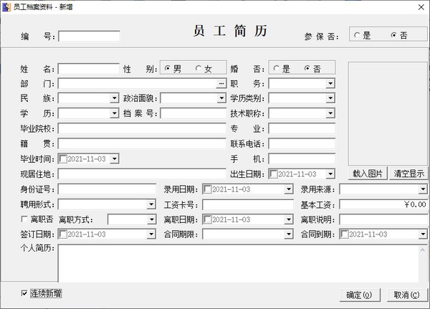430x309 pixels.
Task: Toggle the 离职否 checkbox
Action: (26, 219)
